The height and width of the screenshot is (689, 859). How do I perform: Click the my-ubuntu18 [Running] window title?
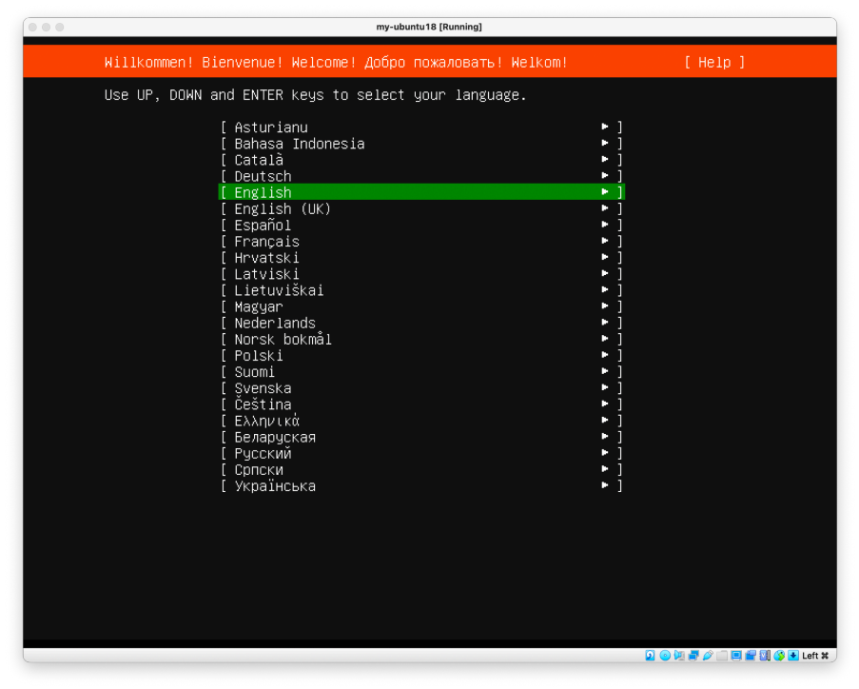(x=429, y=27)
